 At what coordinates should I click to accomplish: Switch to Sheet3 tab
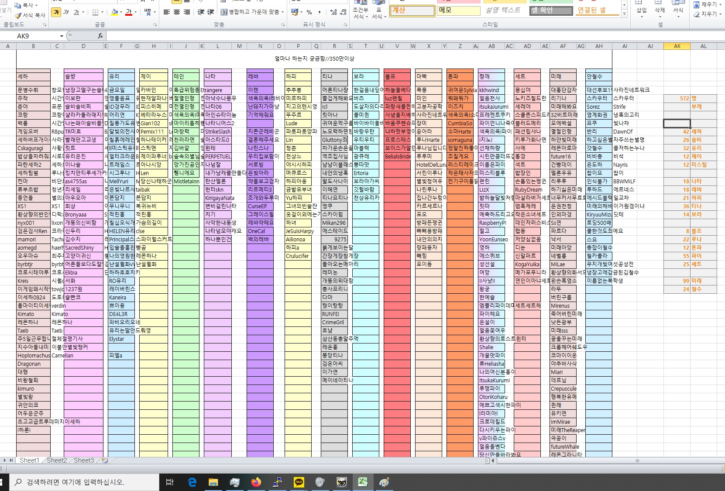(84, 460)
